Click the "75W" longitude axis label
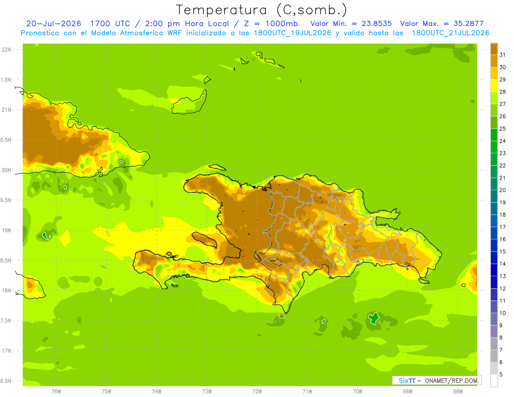Image resolution: width=514 pixels, height=397 pixels. coord(107,391)
